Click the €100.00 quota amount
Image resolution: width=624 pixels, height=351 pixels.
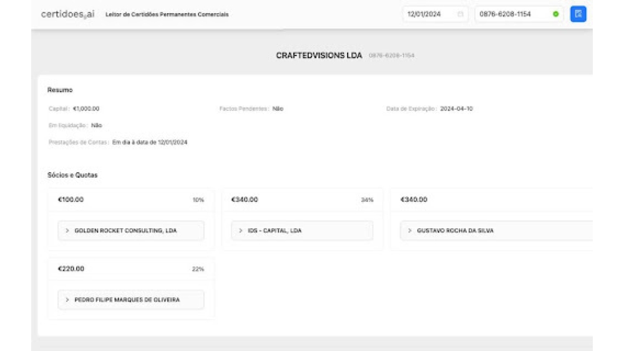(71, 200)
